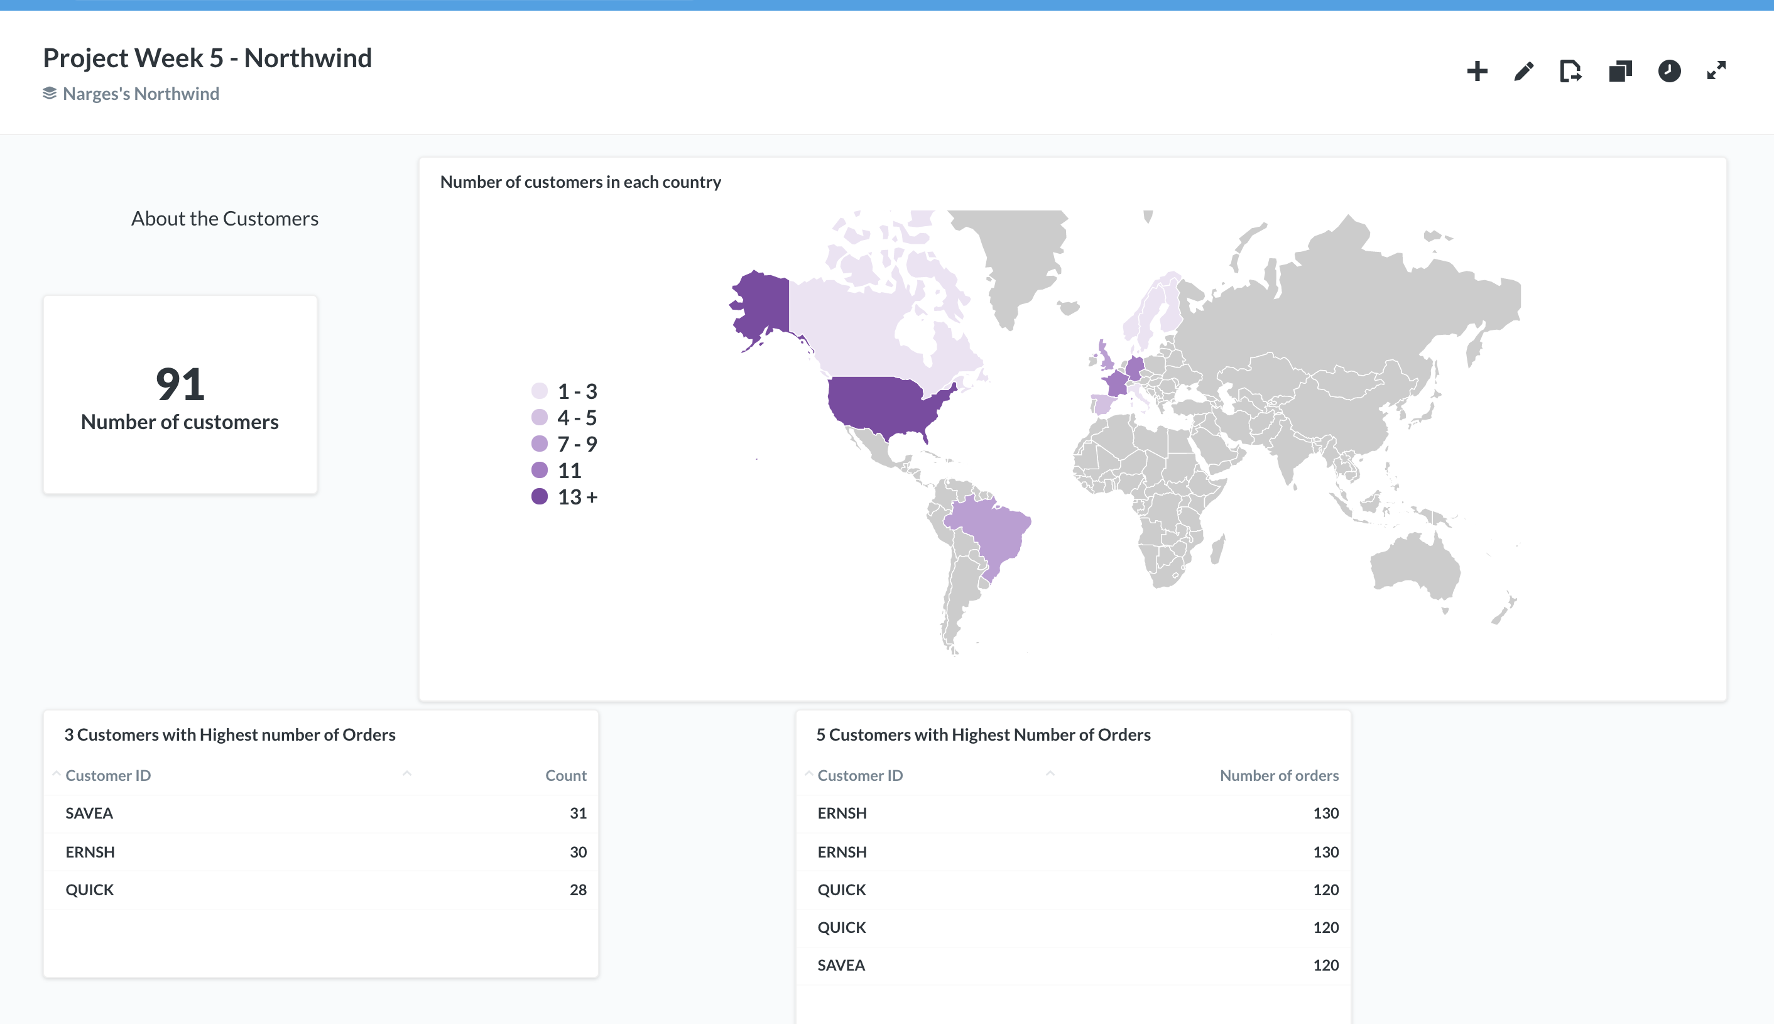Enter fullscreen with the expand arrows icon
Image resolution: width=1774 pixels, height=1024 pixels.
pyautogui.click(x=1716, y=71)
